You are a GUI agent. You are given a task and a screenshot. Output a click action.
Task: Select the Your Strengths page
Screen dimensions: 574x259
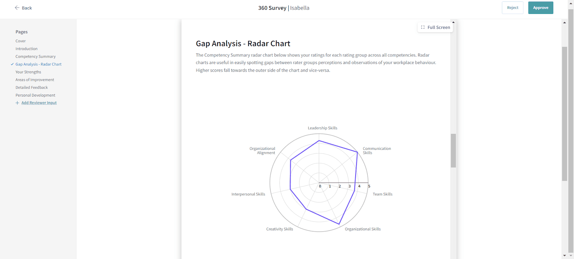click(x=28, y=72)
